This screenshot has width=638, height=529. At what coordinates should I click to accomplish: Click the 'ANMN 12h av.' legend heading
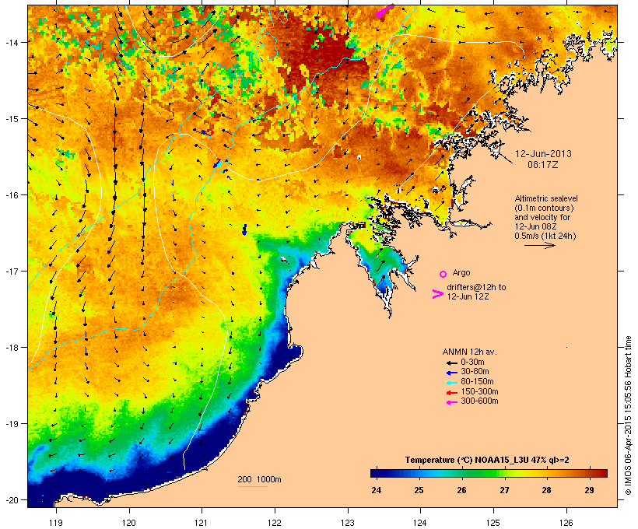[x=469, y=352]
